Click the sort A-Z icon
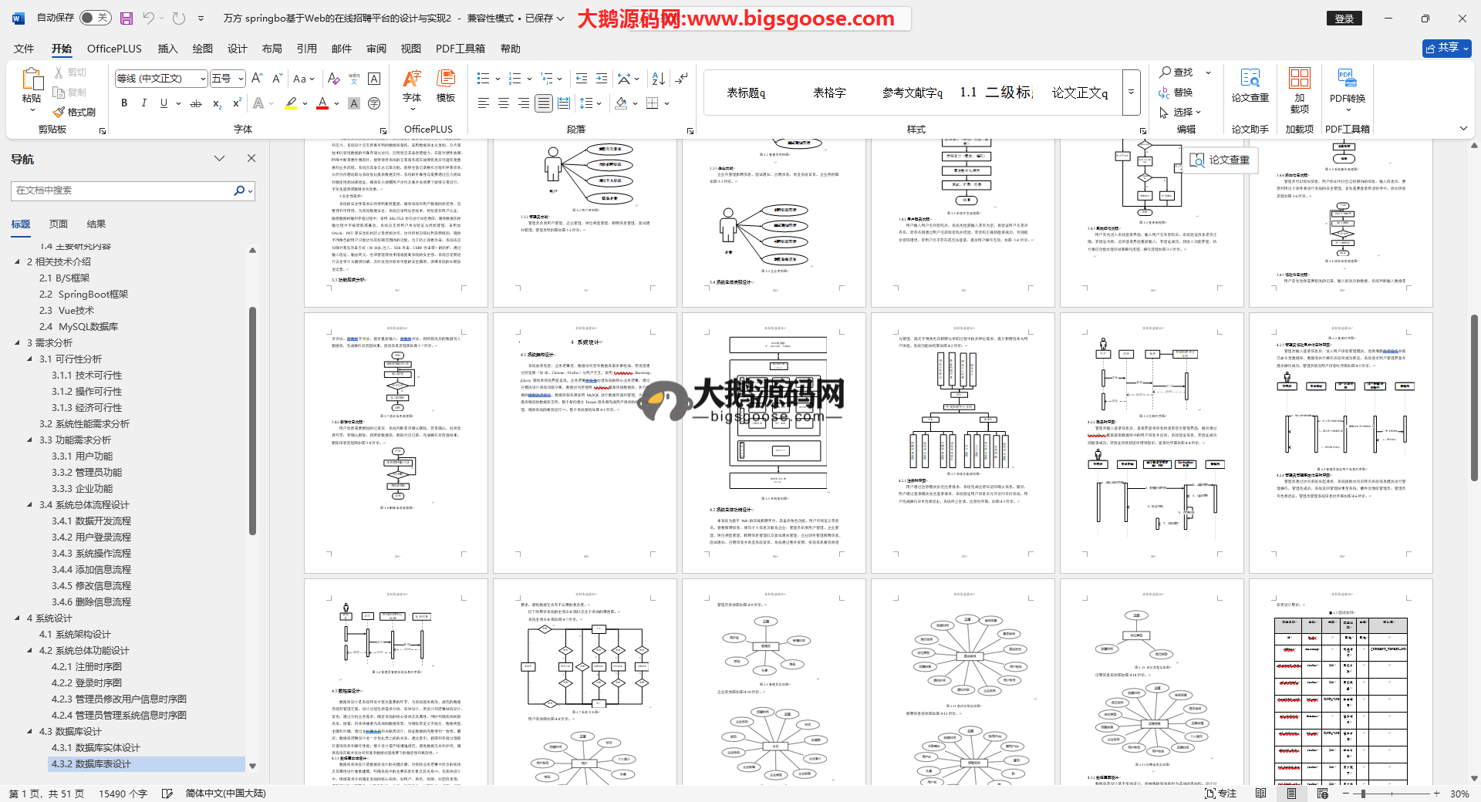The width and height of the screenshot is (1481, 802). tap(658, 79)
